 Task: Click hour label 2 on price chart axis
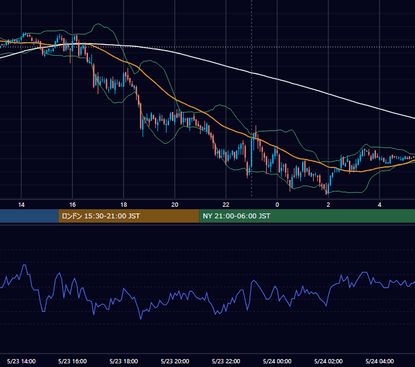click(x=328, y=205)
